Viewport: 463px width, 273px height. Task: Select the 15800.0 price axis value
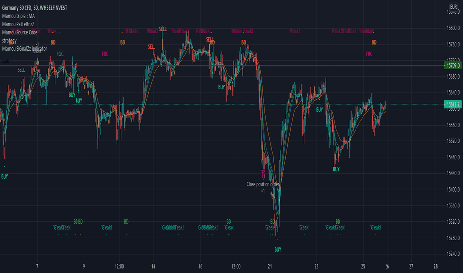click(453, 28)
